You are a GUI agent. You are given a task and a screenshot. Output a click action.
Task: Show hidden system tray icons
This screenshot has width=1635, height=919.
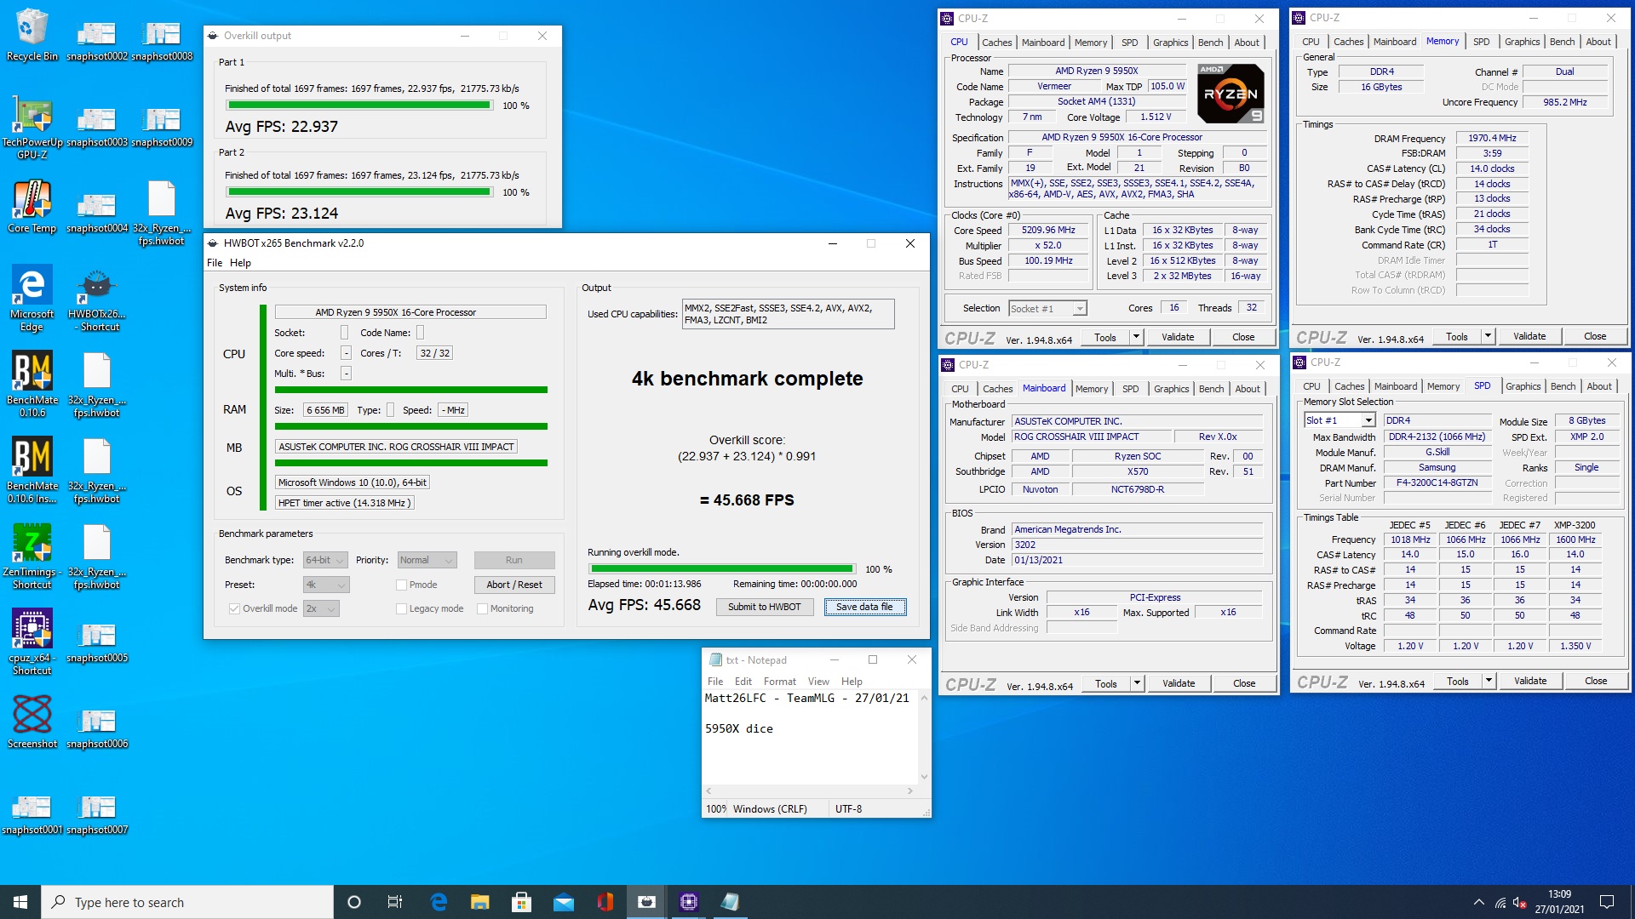(1478, 902)
